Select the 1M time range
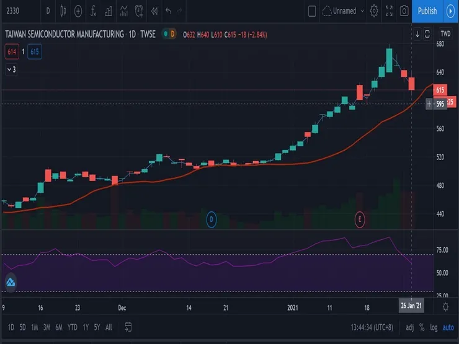459x344 pixels. (x=35, y=327)
